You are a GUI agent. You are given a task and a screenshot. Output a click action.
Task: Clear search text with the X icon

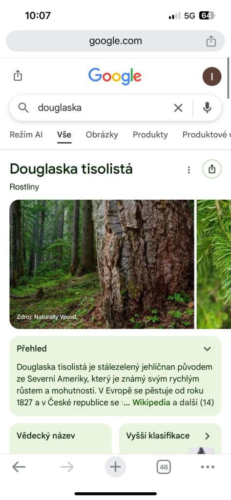coord(178,108)
